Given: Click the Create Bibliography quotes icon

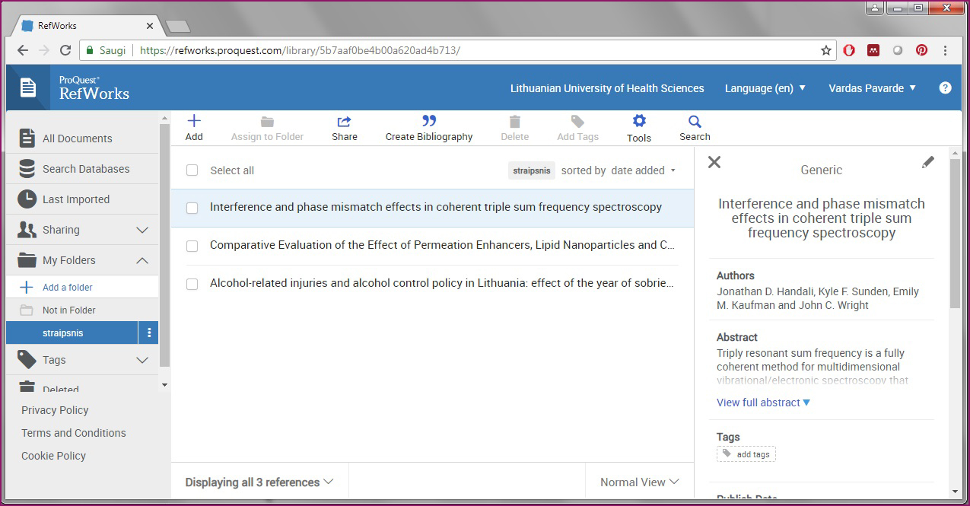Looking at the screenshot, I should tap(429, 121).
